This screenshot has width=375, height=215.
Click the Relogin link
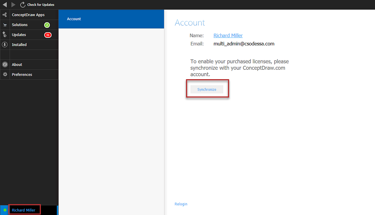[181, 204]
